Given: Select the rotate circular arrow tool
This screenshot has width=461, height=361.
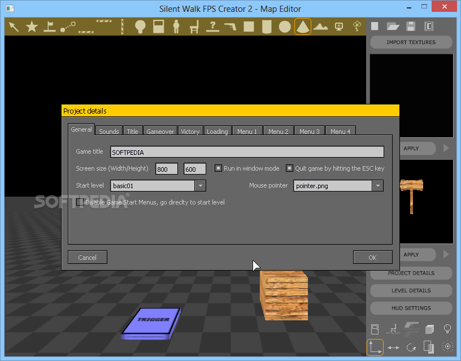Looking at the screenshot, I should pos(411,347).
